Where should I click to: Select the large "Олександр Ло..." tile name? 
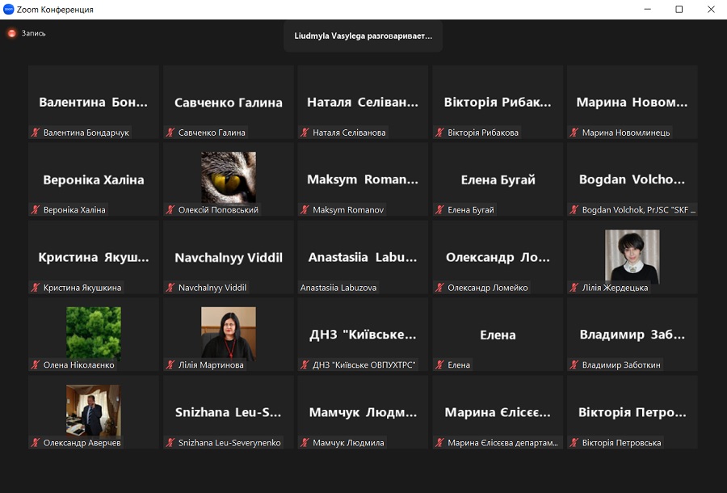pyautogui.click(x=498, y=257)
